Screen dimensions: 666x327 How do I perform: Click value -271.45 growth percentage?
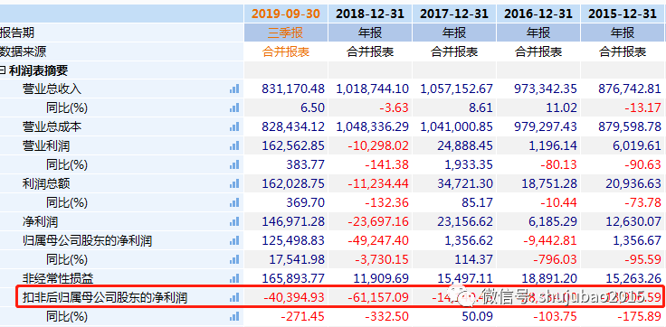tap(303, 316)
